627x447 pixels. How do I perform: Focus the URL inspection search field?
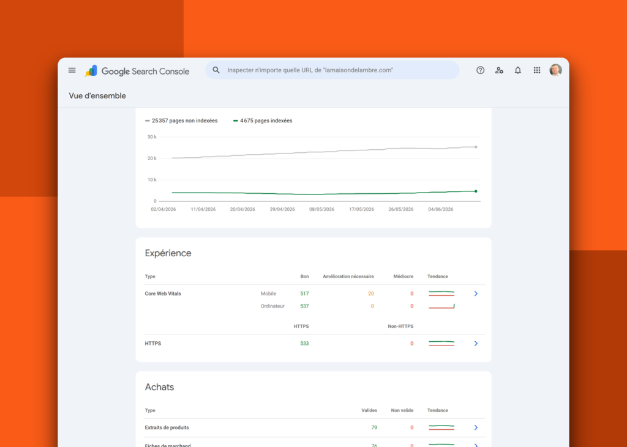[x=332, y=70]
